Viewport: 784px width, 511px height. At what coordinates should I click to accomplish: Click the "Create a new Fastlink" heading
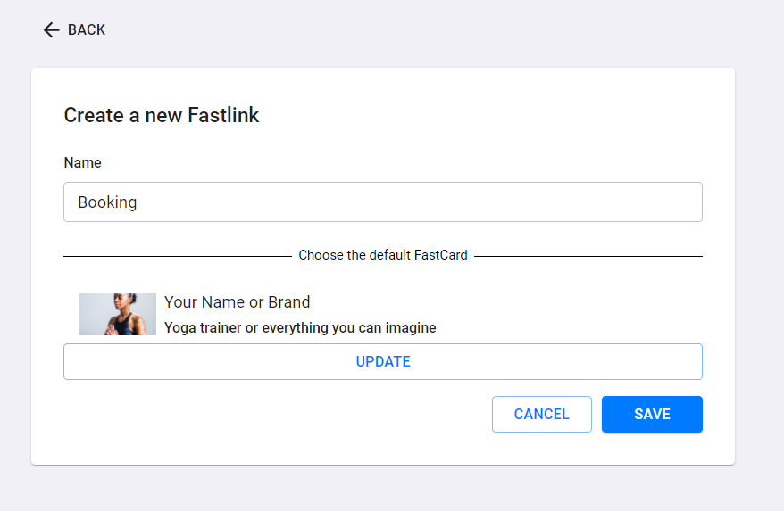click(x=162, y=115)
